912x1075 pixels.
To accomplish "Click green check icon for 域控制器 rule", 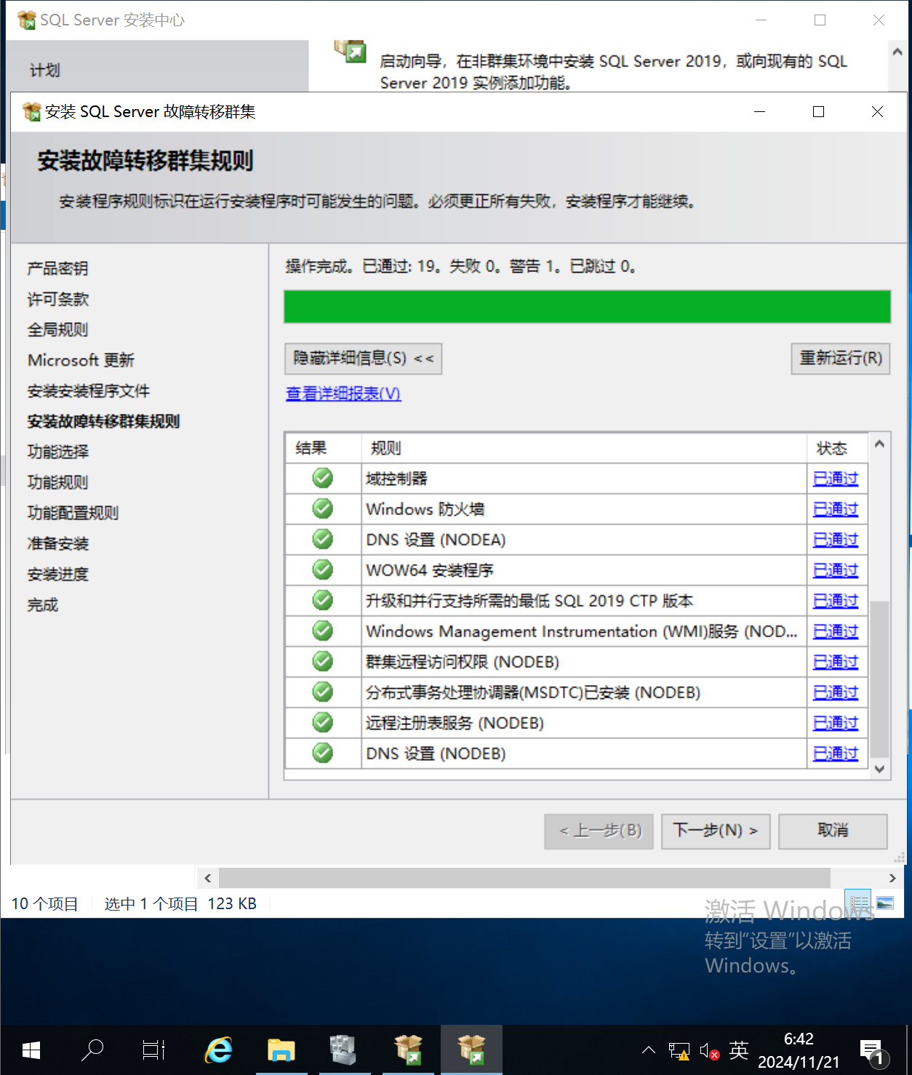I will pos(322,478).
